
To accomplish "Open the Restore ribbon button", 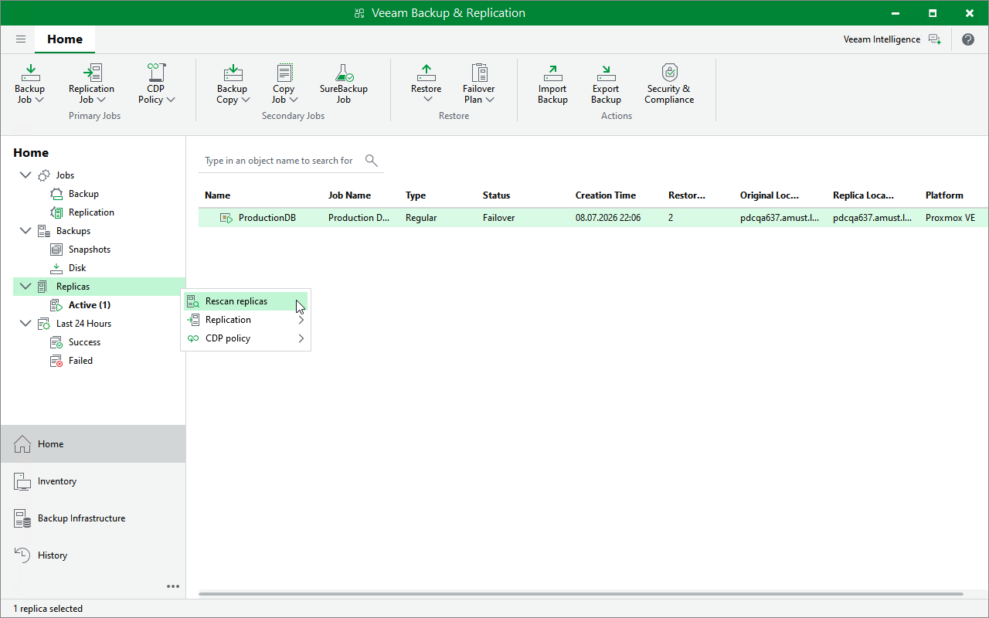I will point(427,84).
